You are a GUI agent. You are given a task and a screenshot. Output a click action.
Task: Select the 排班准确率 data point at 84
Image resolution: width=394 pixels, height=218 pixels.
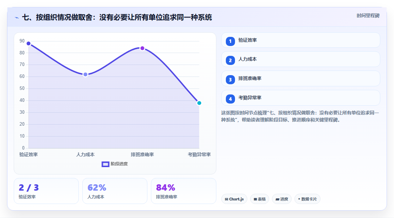coord(142,48)
